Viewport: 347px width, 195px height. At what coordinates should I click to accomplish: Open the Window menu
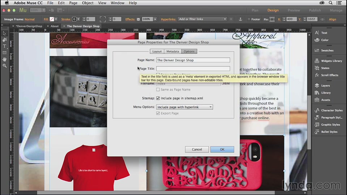(x=117, y=3)
